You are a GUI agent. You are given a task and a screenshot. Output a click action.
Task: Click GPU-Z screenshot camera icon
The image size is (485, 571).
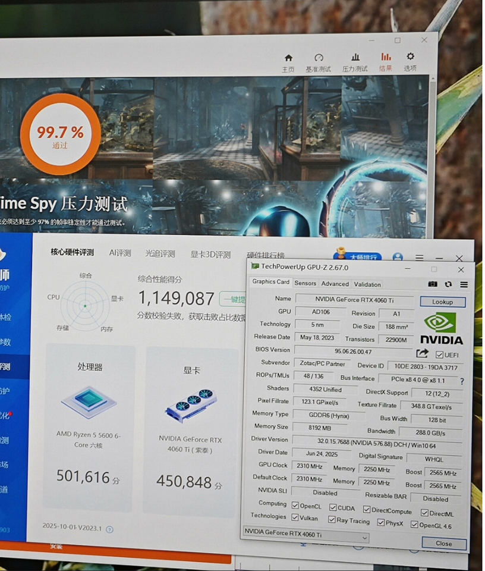[433, 284]
